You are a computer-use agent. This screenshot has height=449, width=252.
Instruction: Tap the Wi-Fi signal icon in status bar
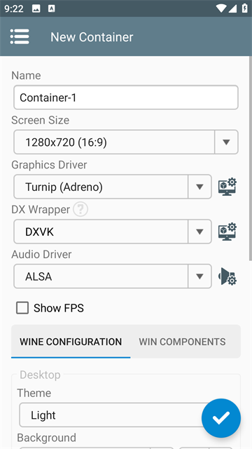tap(221, 8)
